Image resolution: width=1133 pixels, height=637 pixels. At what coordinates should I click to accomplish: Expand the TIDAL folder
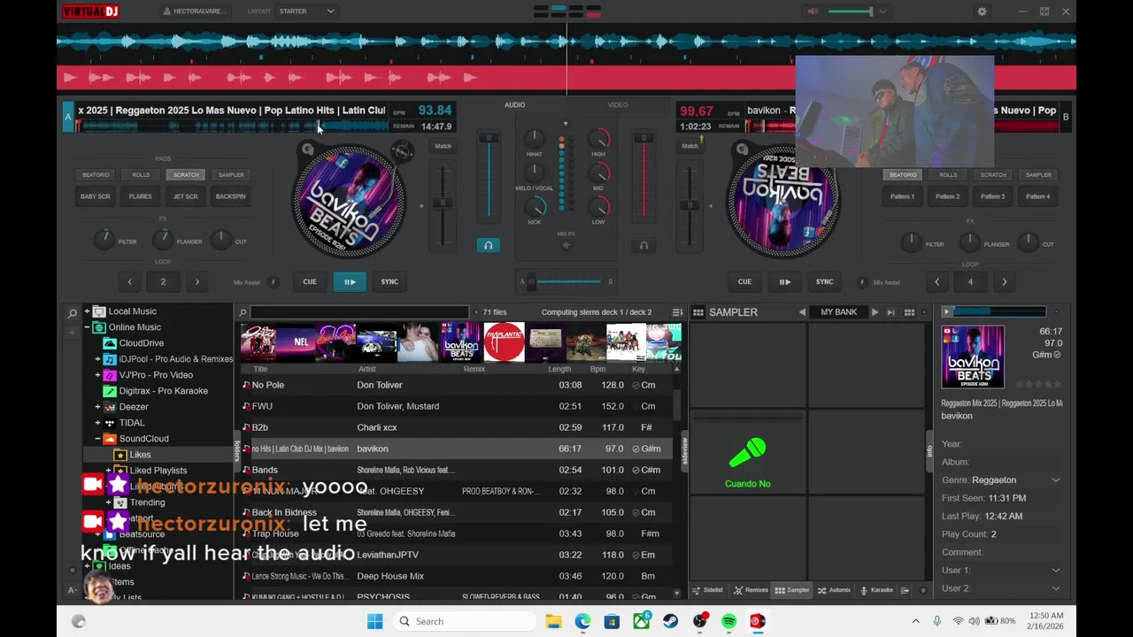[97, 423]
